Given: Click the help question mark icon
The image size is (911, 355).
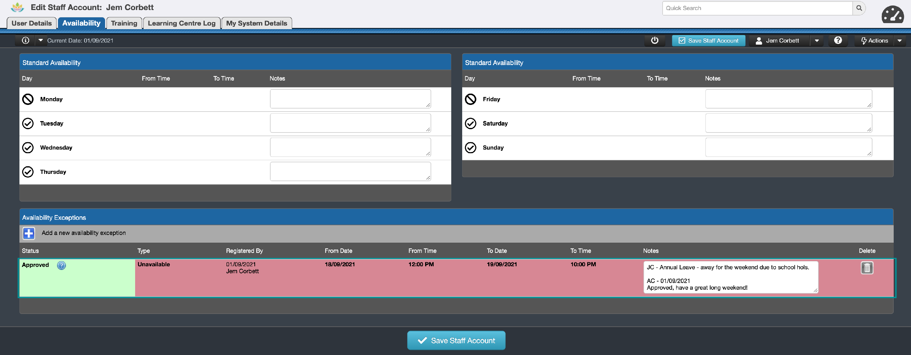Looking at the screenshot, I should point(838,40).
